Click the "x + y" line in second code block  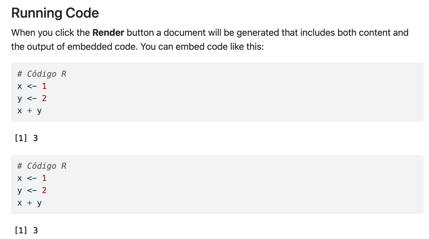click(x=29, y=203)
